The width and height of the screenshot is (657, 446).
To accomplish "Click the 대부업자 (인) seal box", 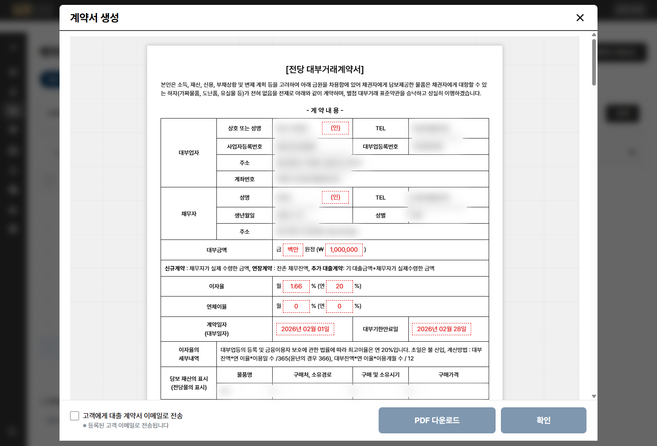I will point(335,128).
